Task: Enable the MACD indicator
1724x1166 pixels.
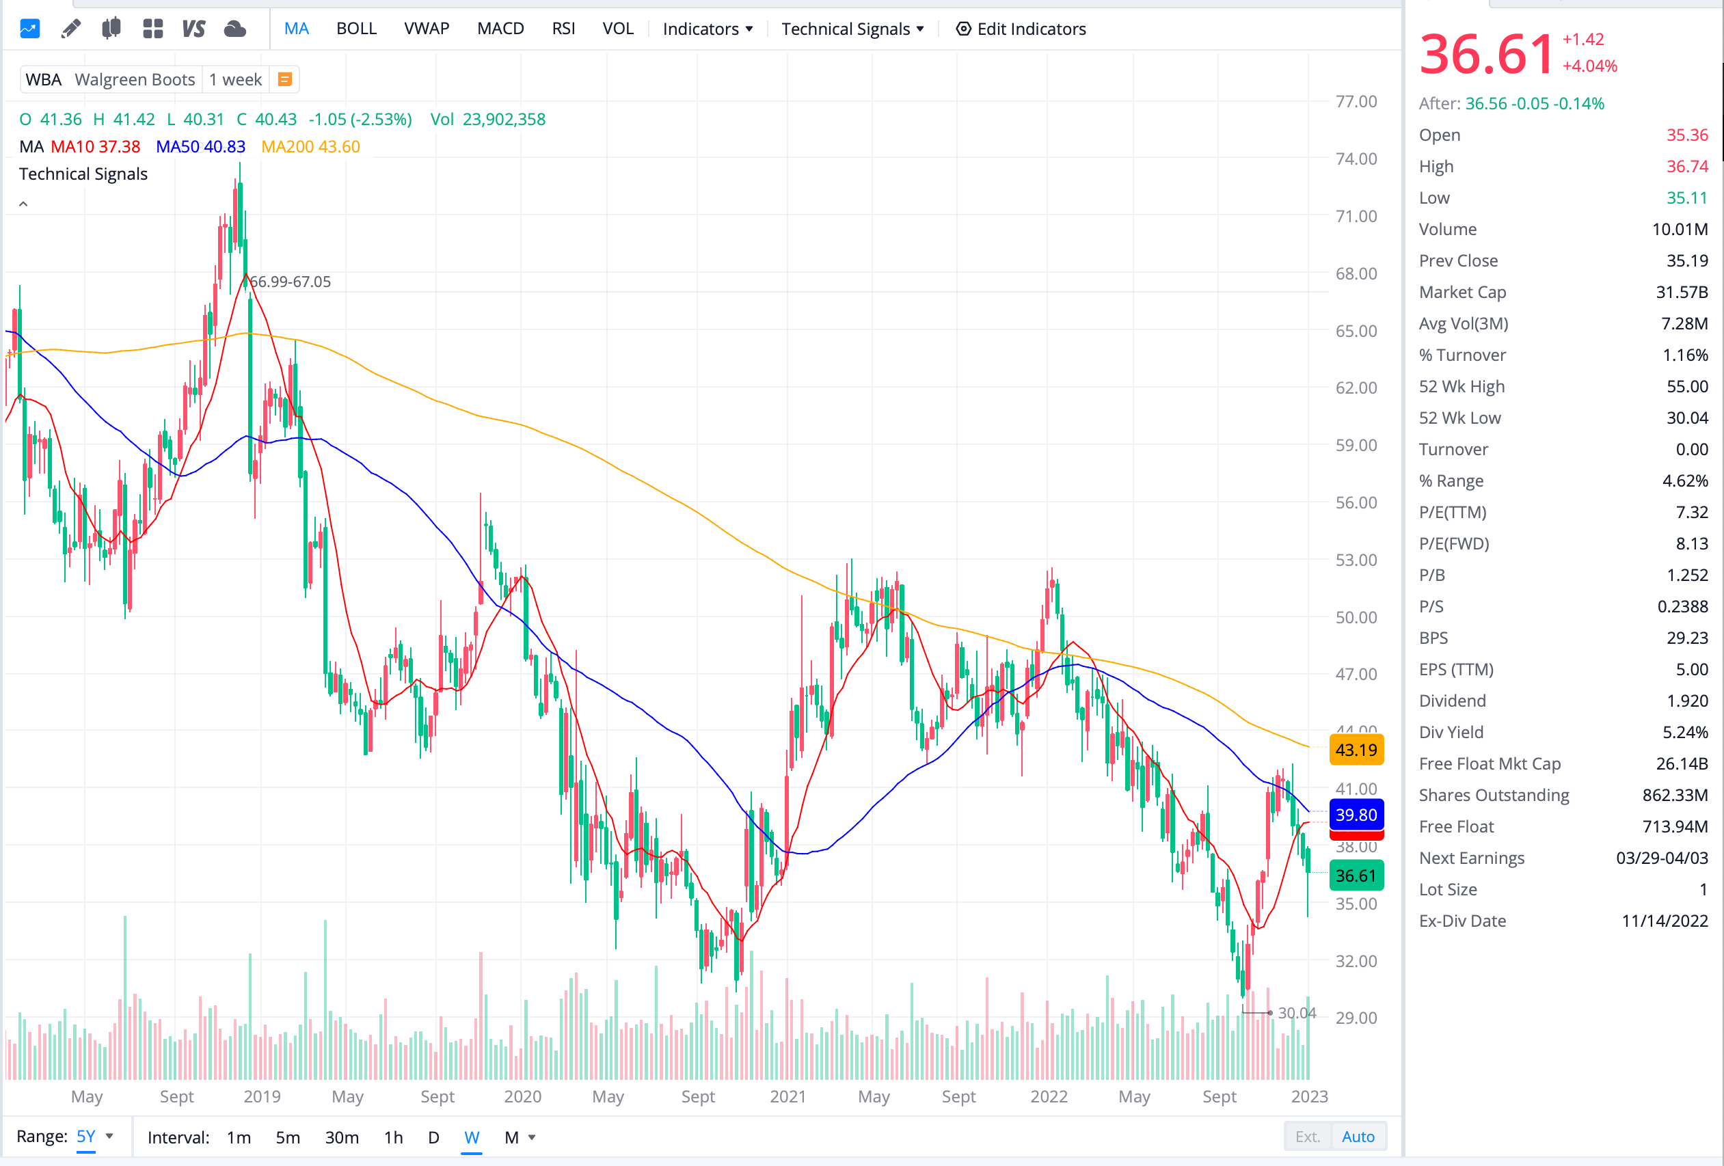Action: 500,29
